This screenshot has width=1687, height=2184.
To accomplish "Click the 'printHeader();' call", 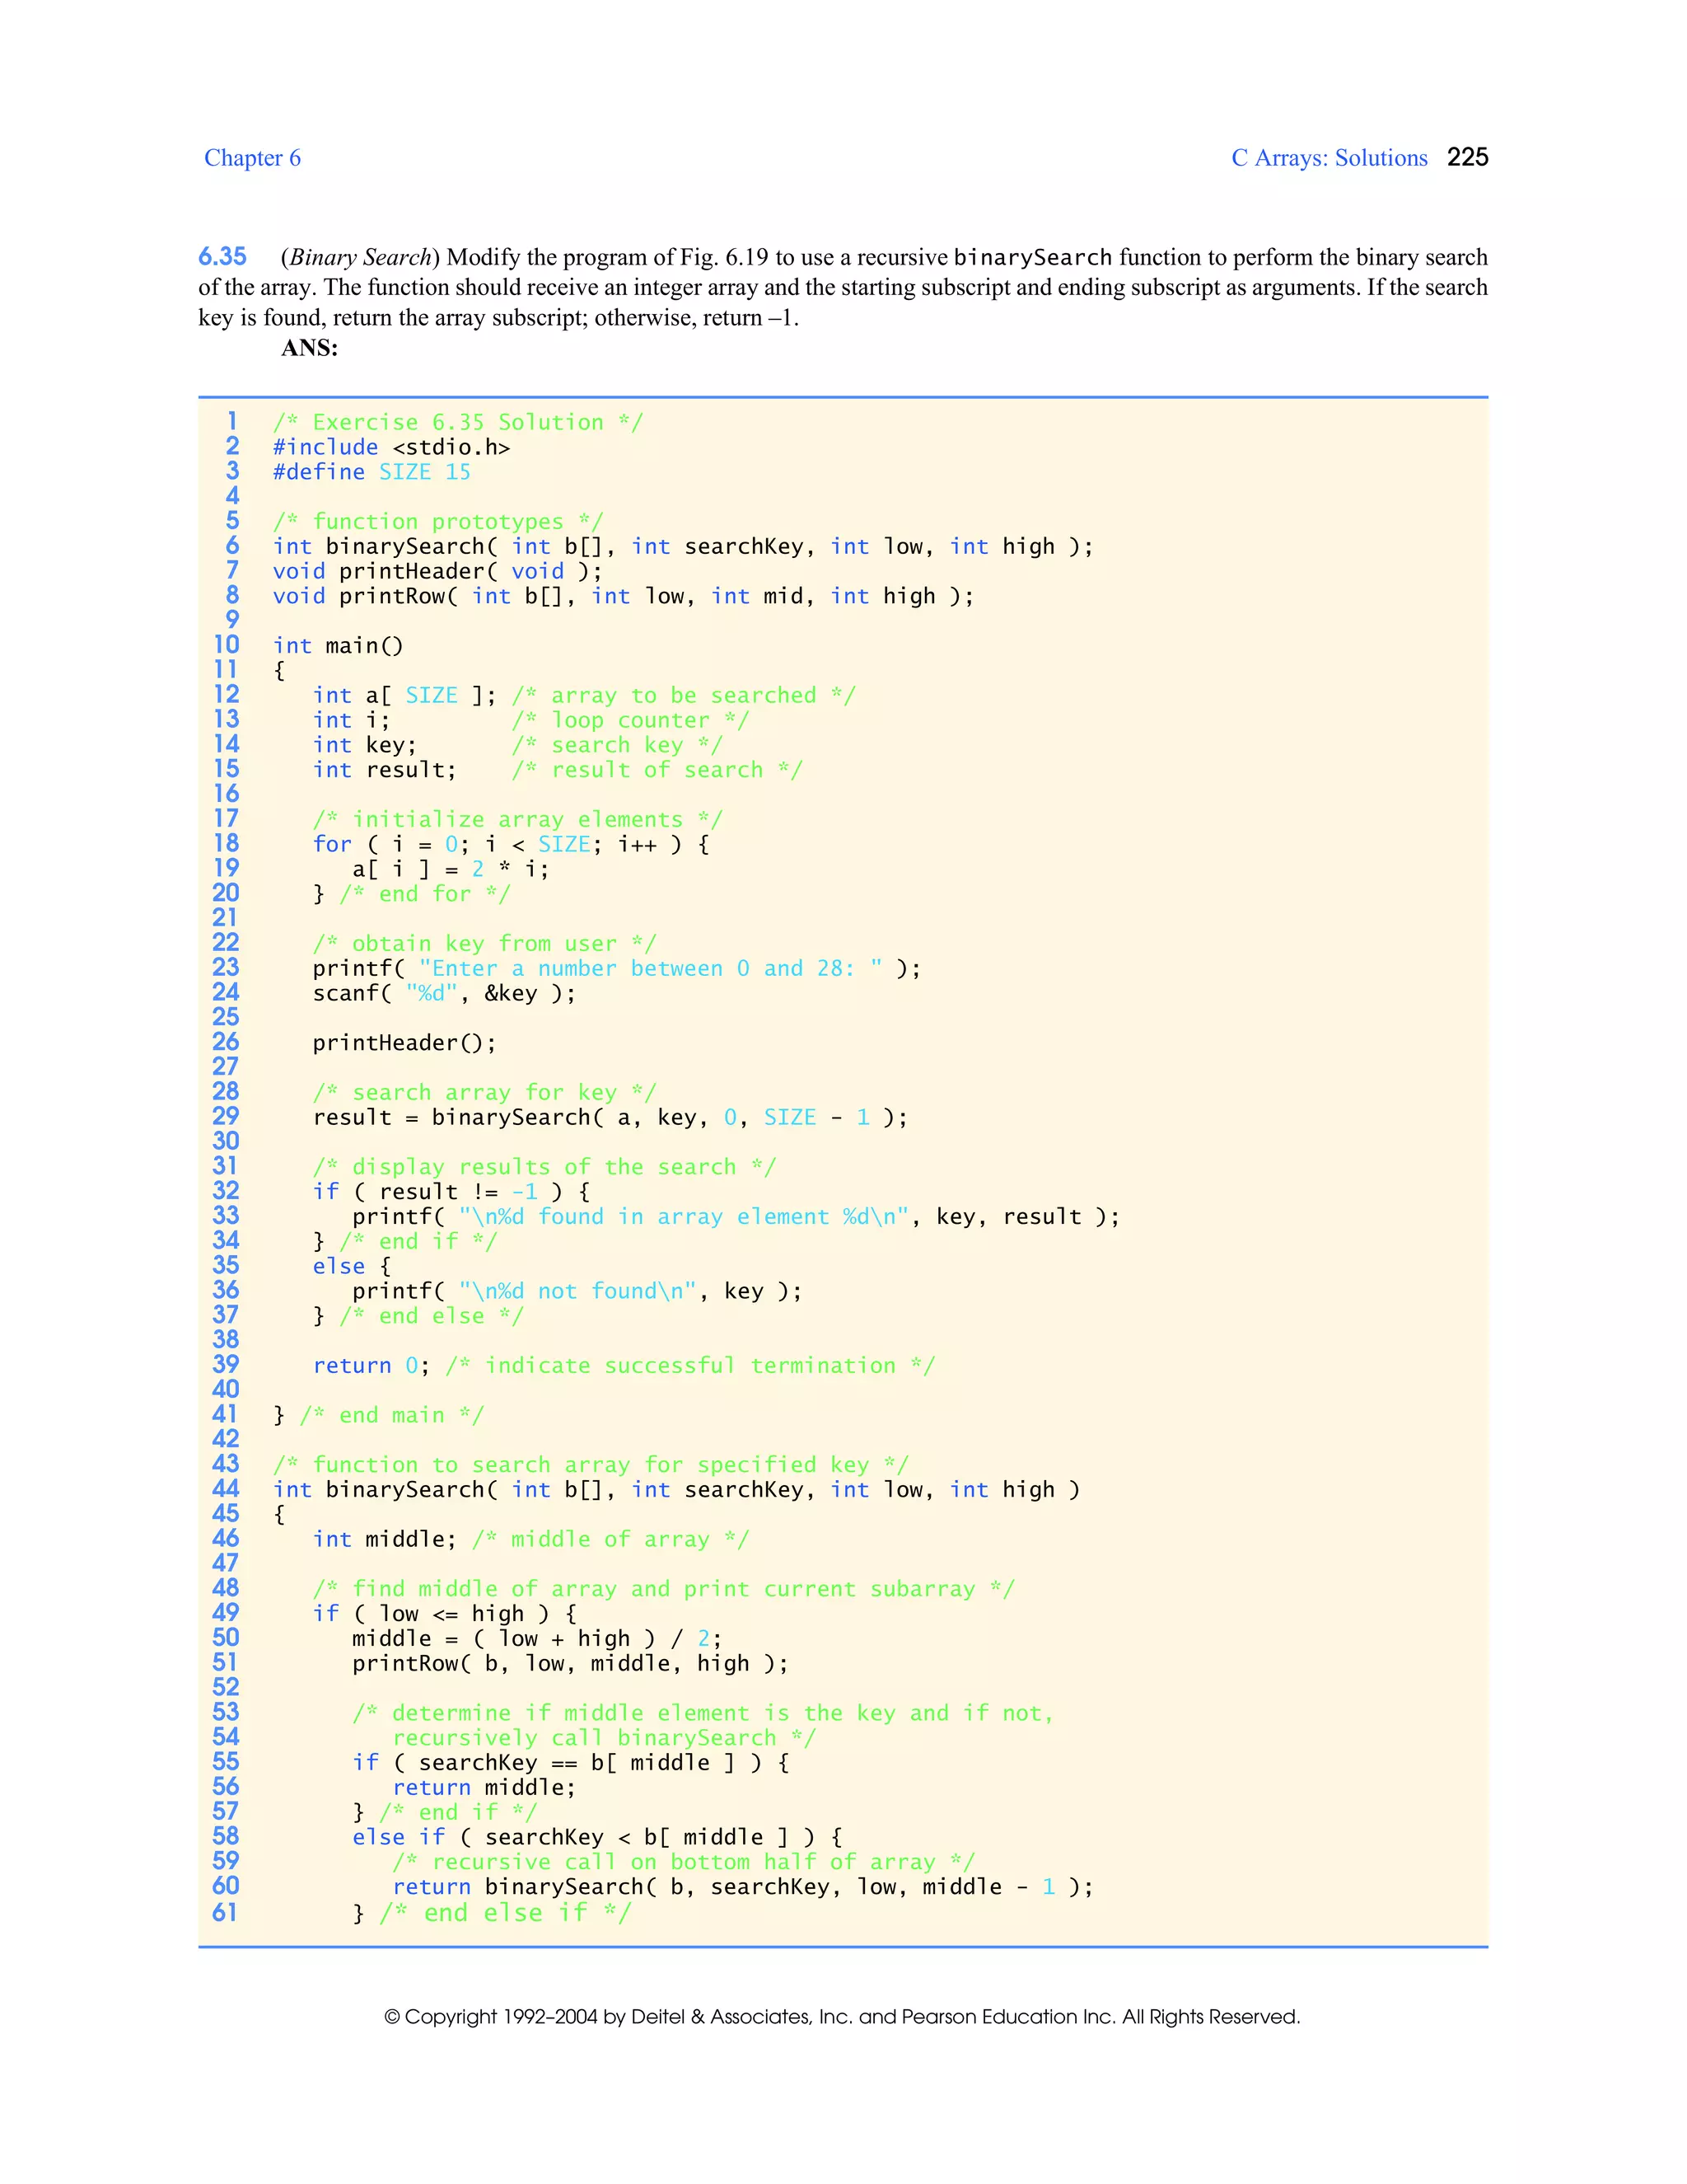I will coord(404,1043).
